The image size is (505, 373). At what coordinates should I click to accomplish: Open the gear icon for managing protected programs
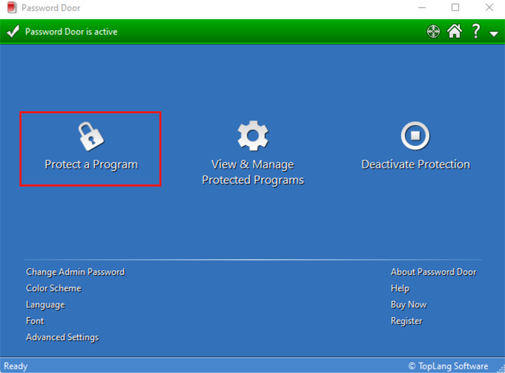[252, 134]
